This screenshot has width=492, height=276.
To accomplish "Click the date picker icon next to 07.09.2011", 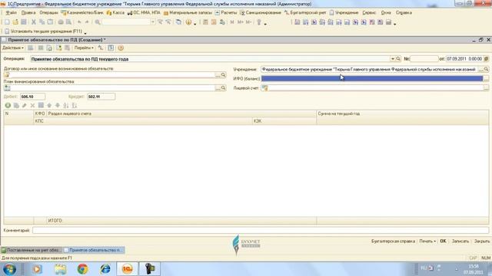I will [487, 59].
